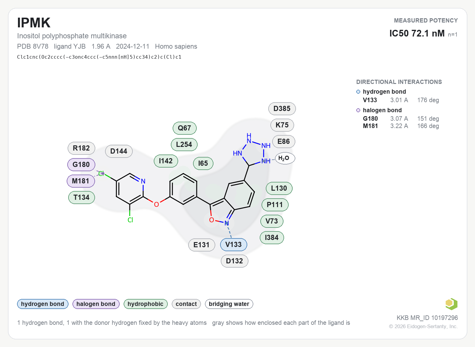Click the DIRECTIONAL INTERACTIONS heading

[399, 82]
